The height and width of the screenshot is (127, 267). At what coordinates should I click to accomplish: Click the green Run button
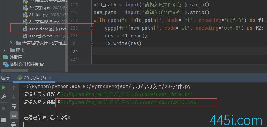tap(4, 87)
